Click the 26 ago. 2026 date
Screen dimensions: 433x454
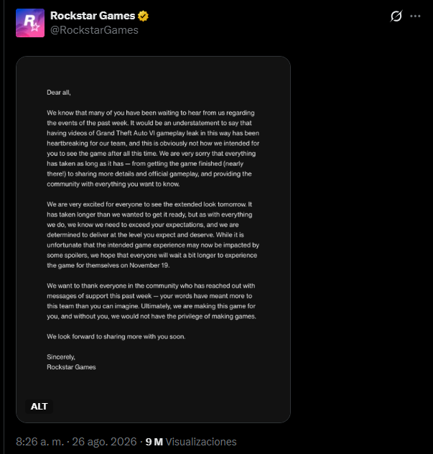pyautogui.click(x=104, y=442)
